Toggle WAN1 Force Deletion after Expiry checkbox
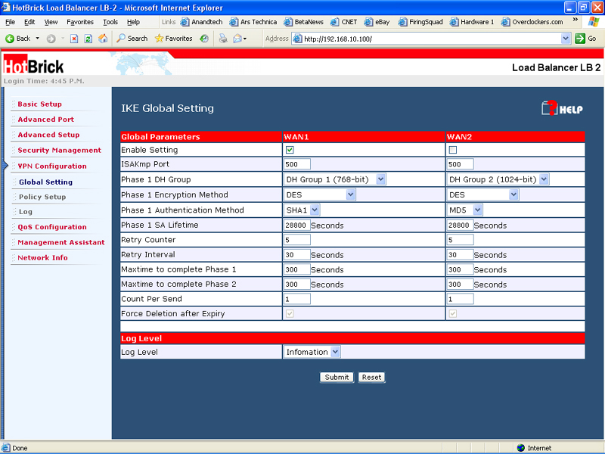This screenshot has width=605, height=454. (290, 313)
